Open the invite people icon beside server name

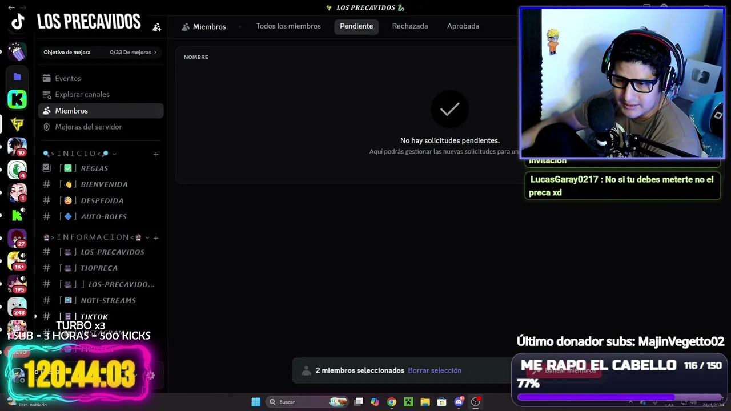coord(156,27)
